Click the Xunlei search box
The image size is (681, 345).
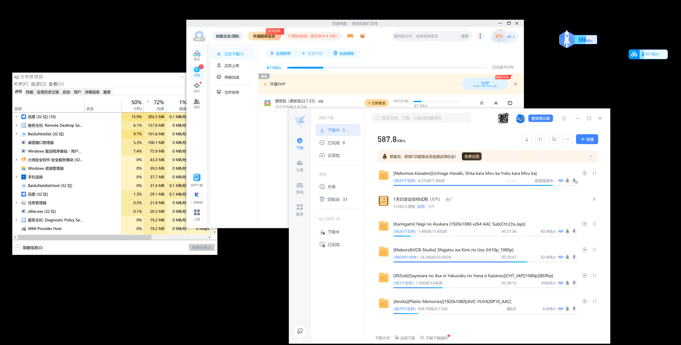pos(421,118)
